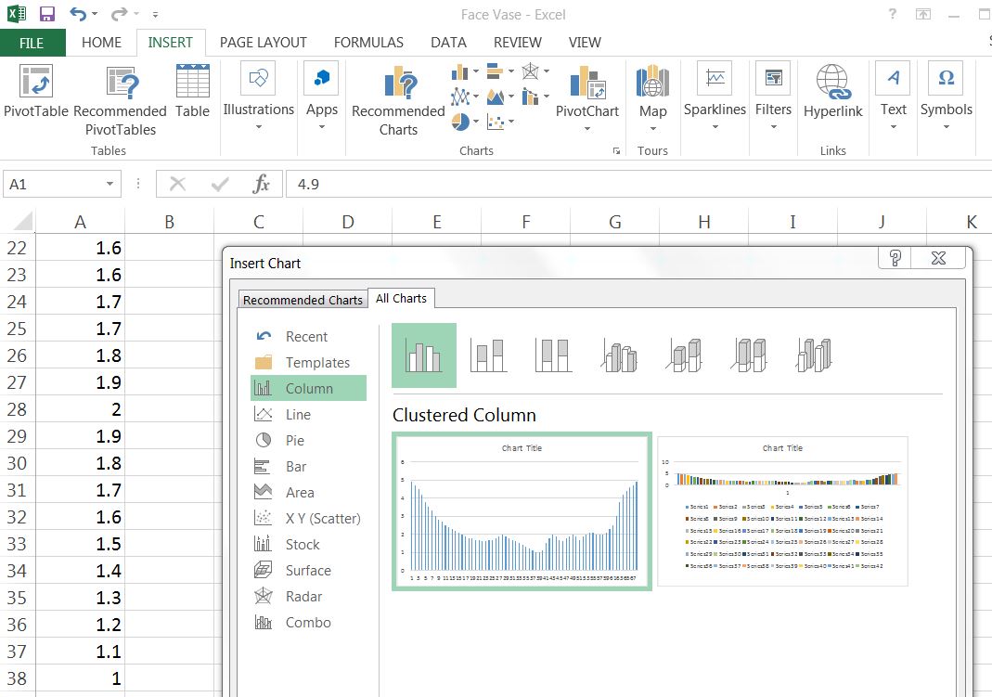Choose Combo chart type
The image size is (992, 697).
pos(308,622)
